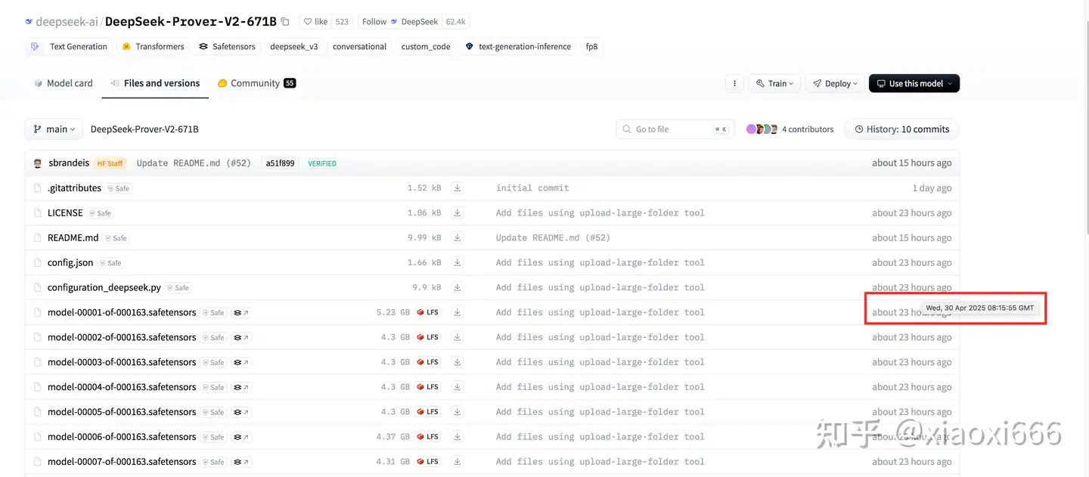Like the model with like button

coord(315,22)
